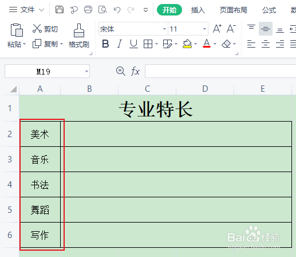Toggle Bold formatting
The height and width of the screenshot is (257, 296).
pyautogui.click(x=105, y=44)
